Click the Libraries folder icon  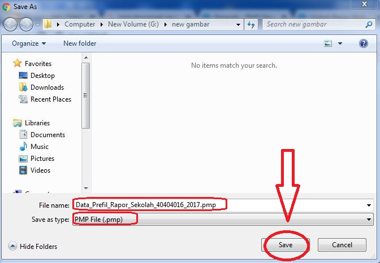18,123
